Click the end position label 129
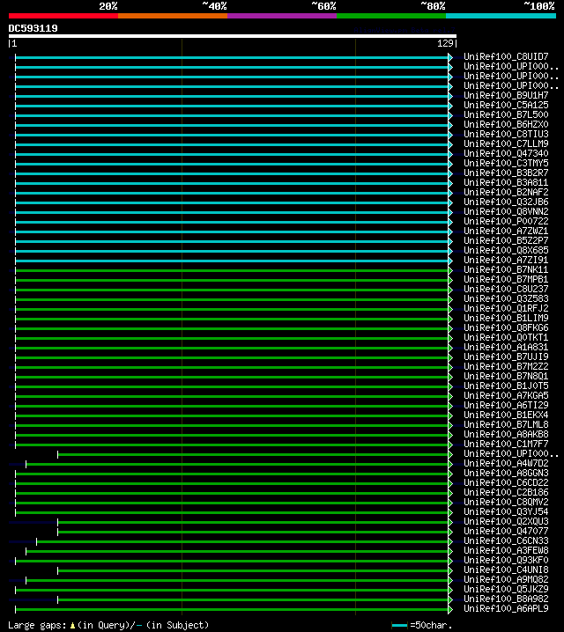This screenshot has width=564, height=632. (445, 43)
